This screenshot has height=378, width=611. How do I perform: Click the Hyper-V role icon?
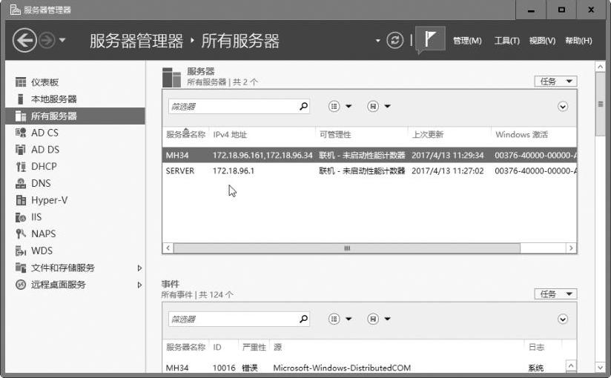(21, 200)
